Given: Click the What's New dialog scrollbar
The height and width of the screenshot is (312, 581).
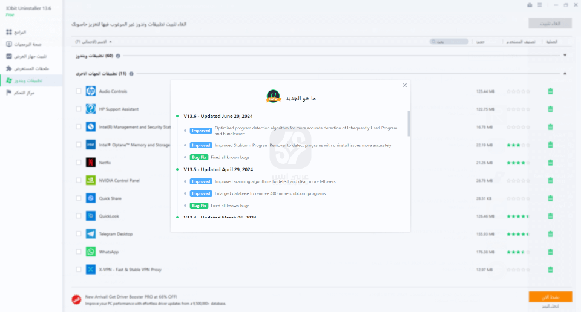Looking at the screenshot, I should (409, 123).
